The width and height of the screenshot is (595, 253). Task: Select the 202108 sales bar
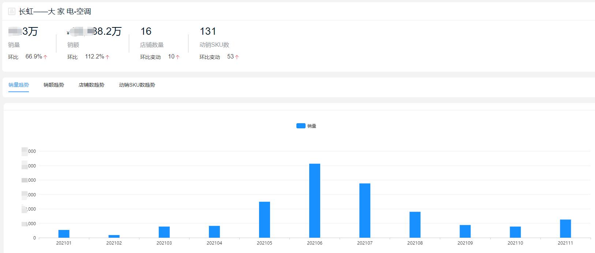tap(415, 225)
